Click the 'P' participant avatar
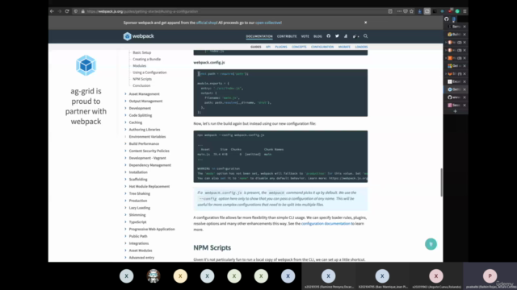This screenshot has height=290, width=517. (x=490, y=276)
